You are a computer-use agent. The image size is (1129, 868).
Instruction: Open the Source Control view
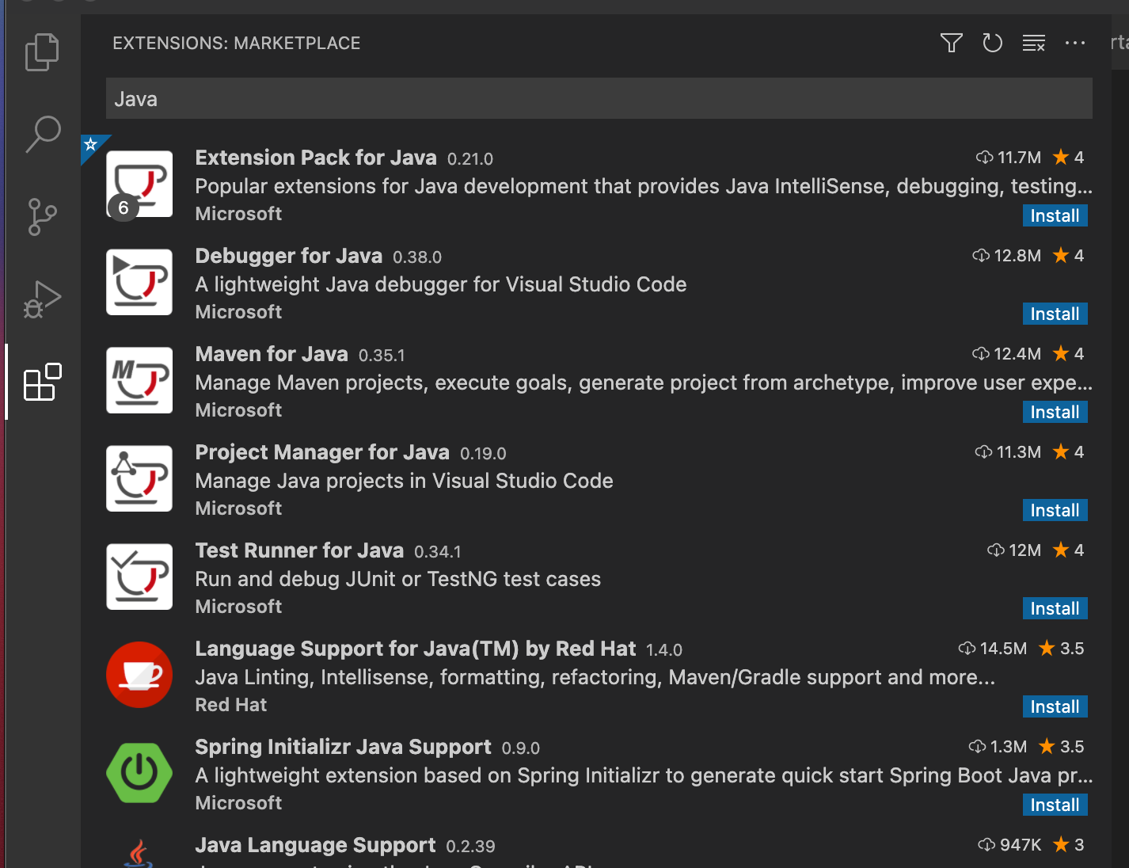(42, 216)
